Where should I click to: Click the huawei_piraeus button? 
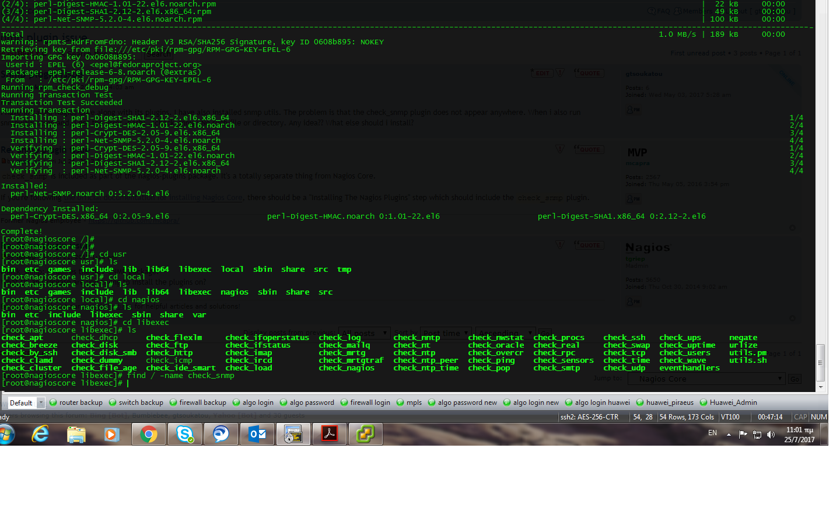665,402
